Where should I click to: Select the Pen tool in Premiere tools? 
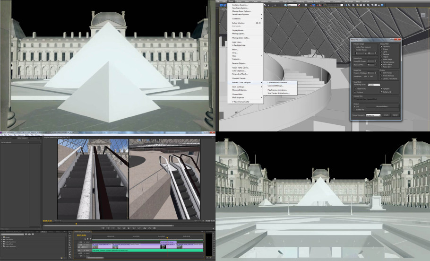click(x=70, y=252)
